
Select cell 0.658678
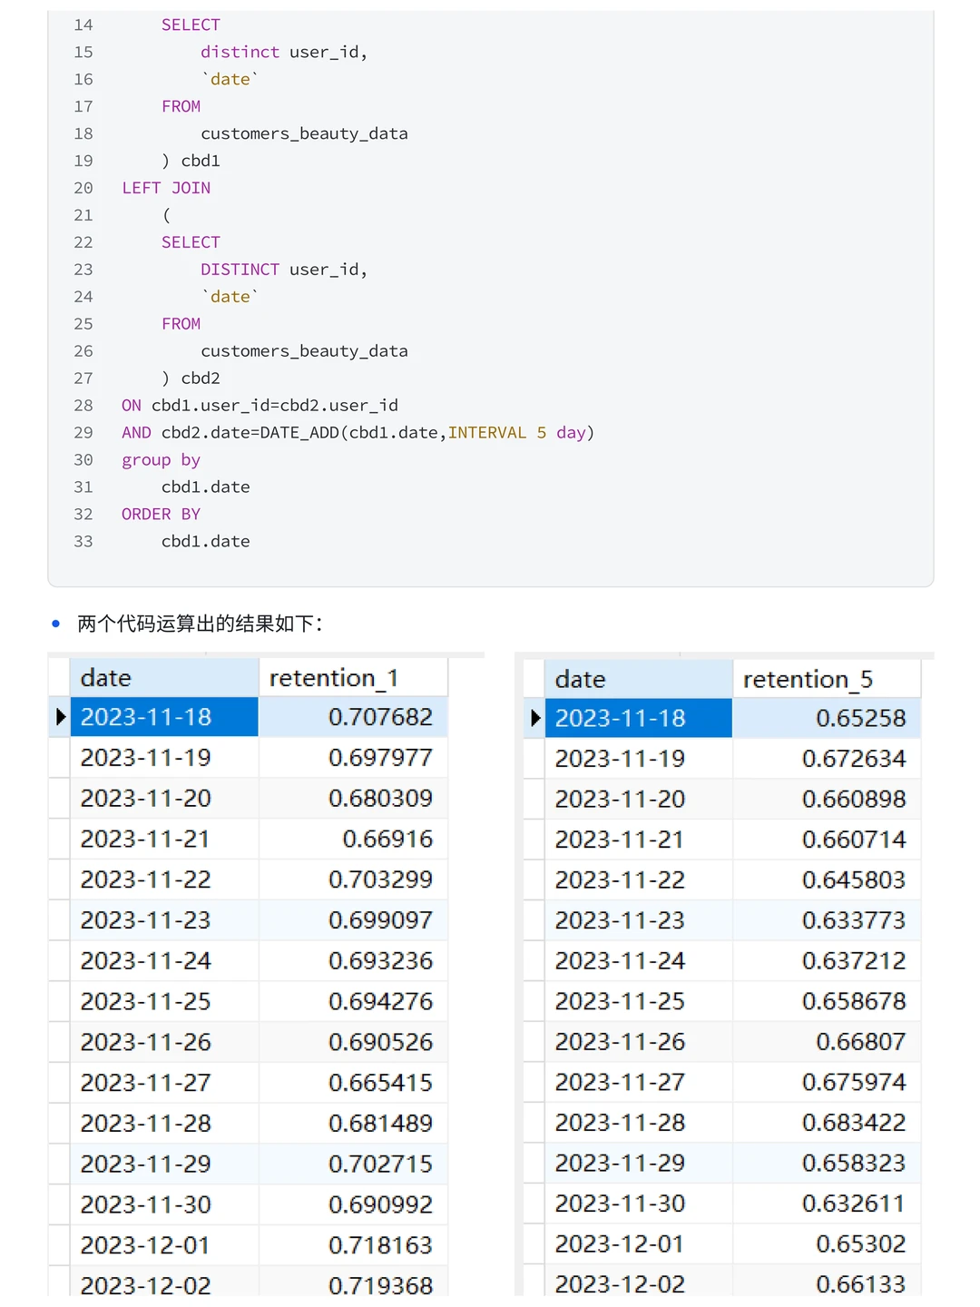click(827, 1001)
